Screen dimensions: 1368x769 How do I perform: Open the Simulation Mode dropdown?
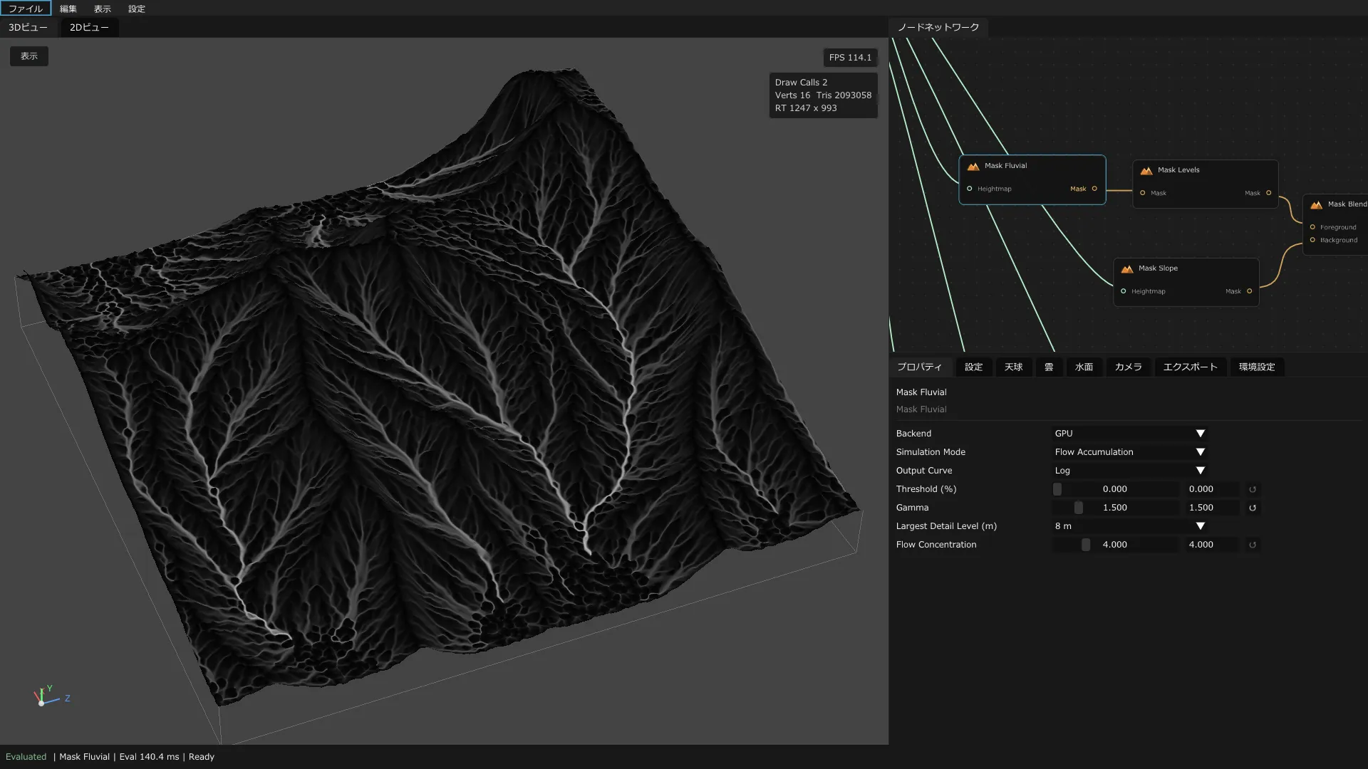click(1130, 452)
